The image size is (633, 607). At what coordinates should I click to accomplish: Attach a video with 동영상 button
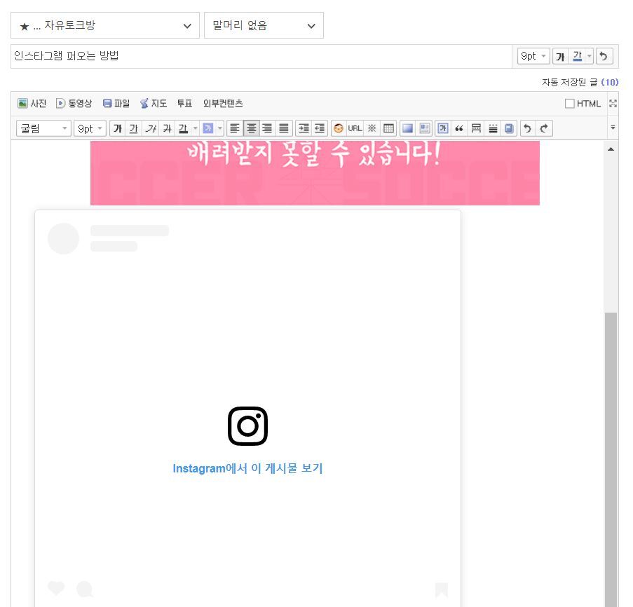tap(74, 104)
